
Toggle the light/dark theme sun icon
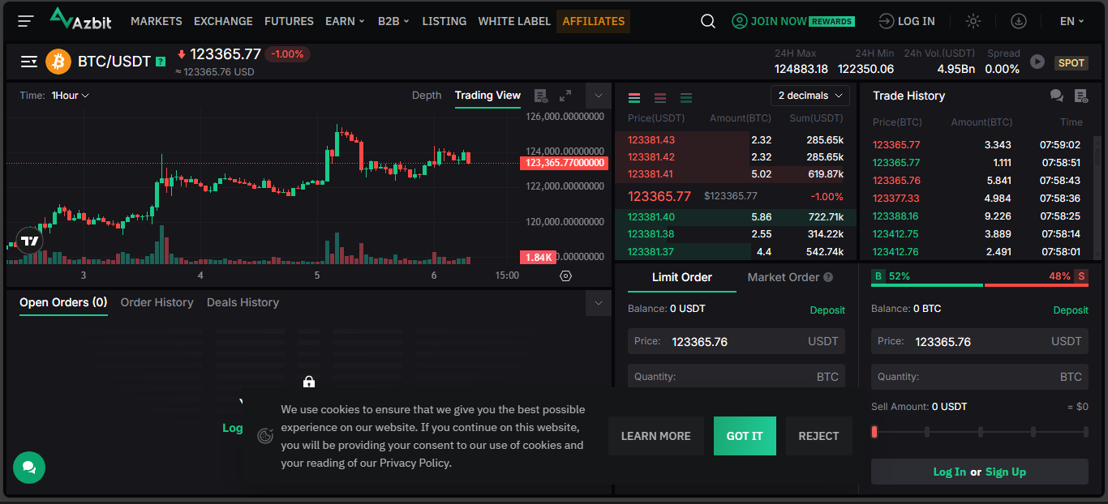pos(973,21)
